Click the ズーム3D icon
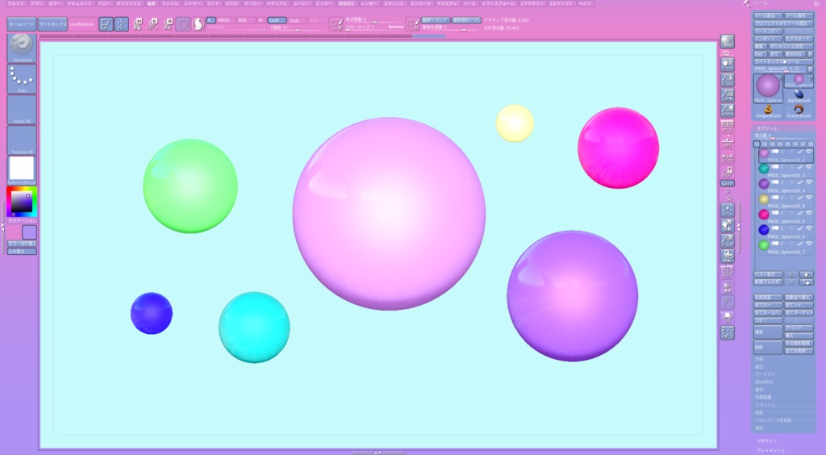The width and height of the screenshot is (826, 455). [x=727, y=240]
